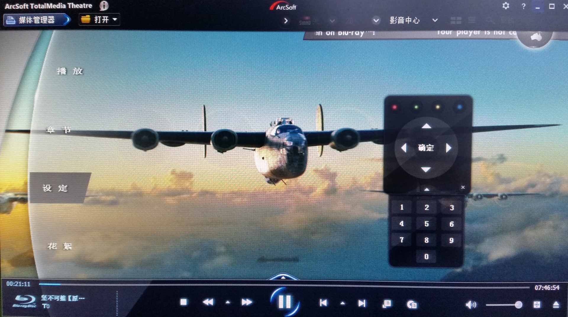Eject the disc
568x317 pixels.
[x=556, y=305]
